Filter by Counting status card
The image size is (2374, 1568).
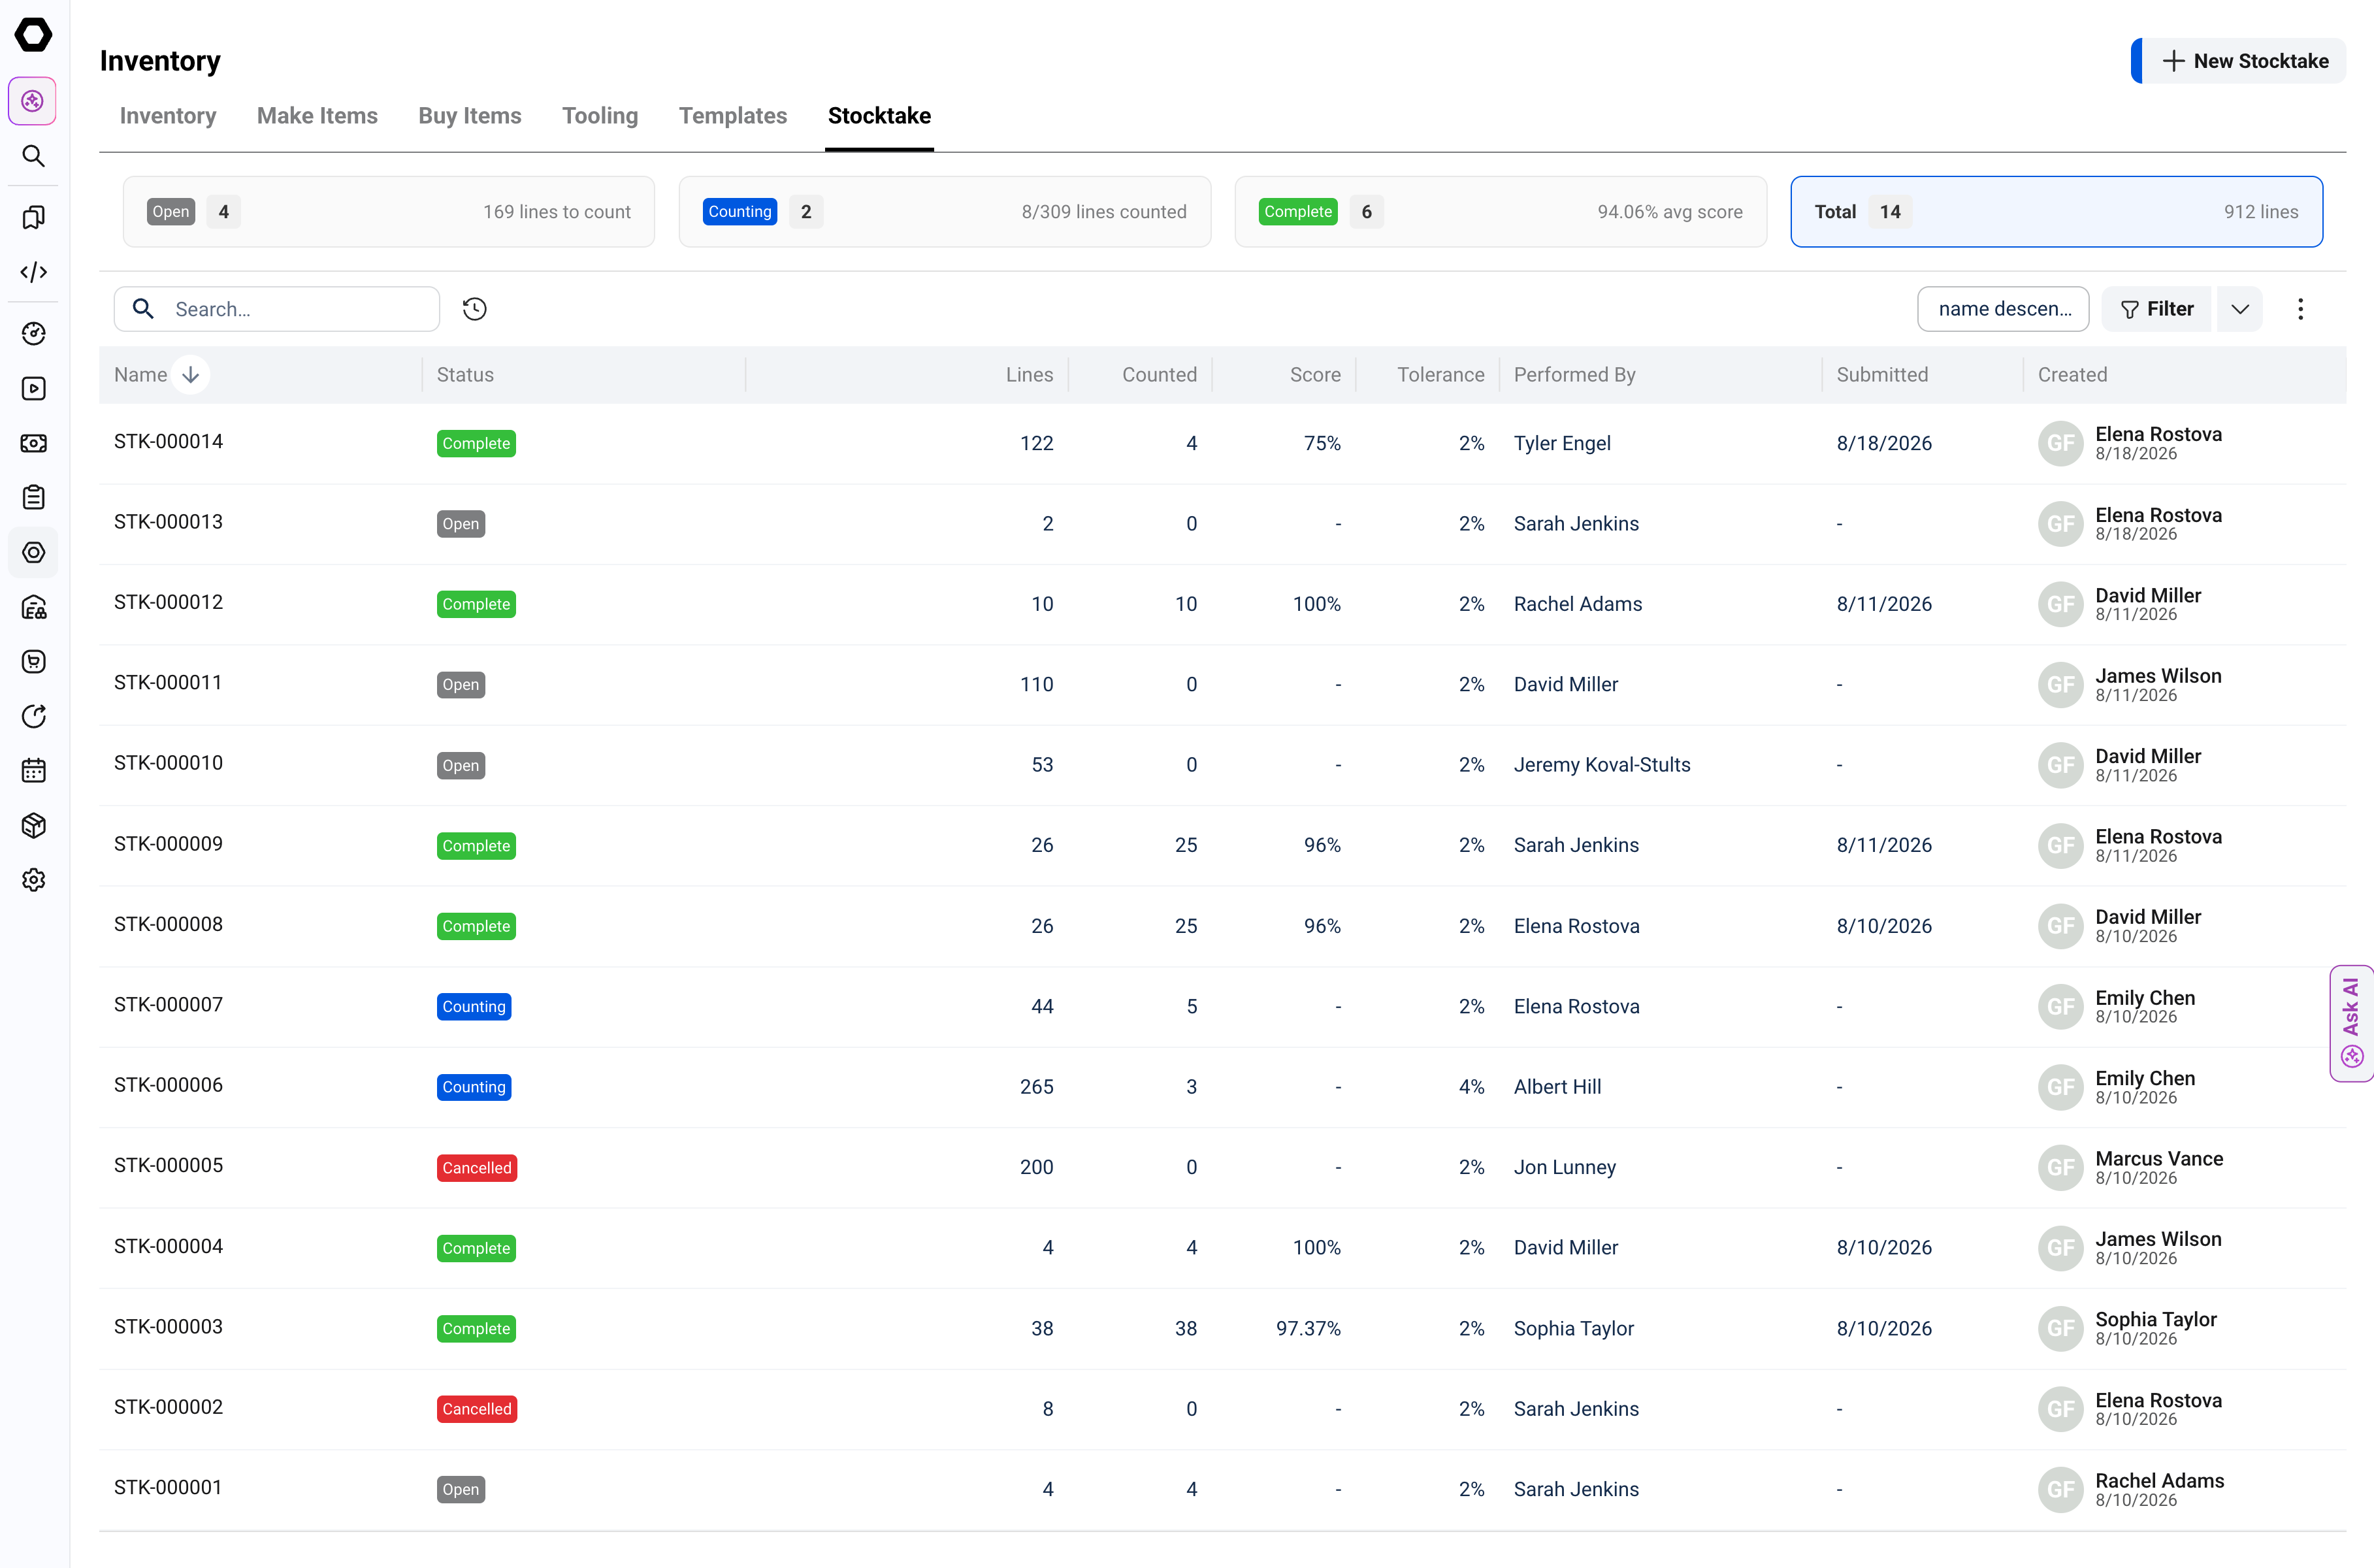point(944,212)
